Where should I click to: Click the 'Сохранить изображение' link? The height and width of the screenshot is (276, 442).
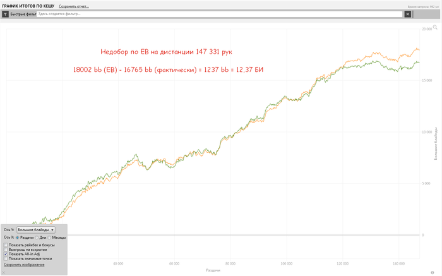[24, 265]
